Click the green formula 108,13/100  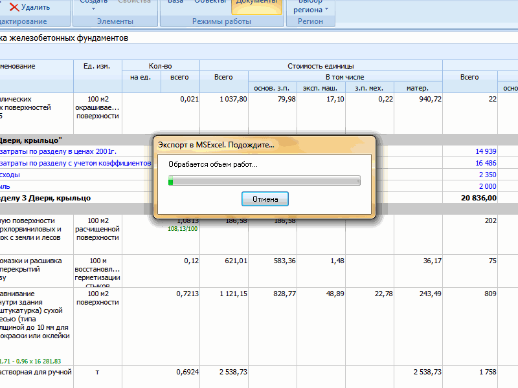[x=183, y=228]
